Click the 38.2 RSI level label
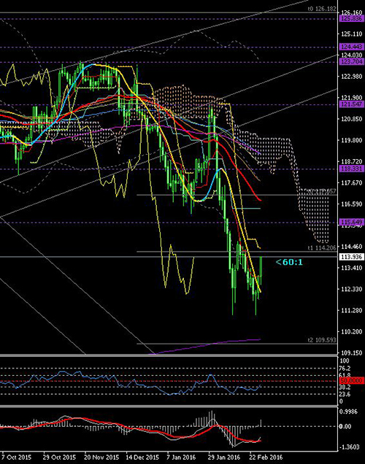Screen dimensions: 365x464 coord(345,387)
